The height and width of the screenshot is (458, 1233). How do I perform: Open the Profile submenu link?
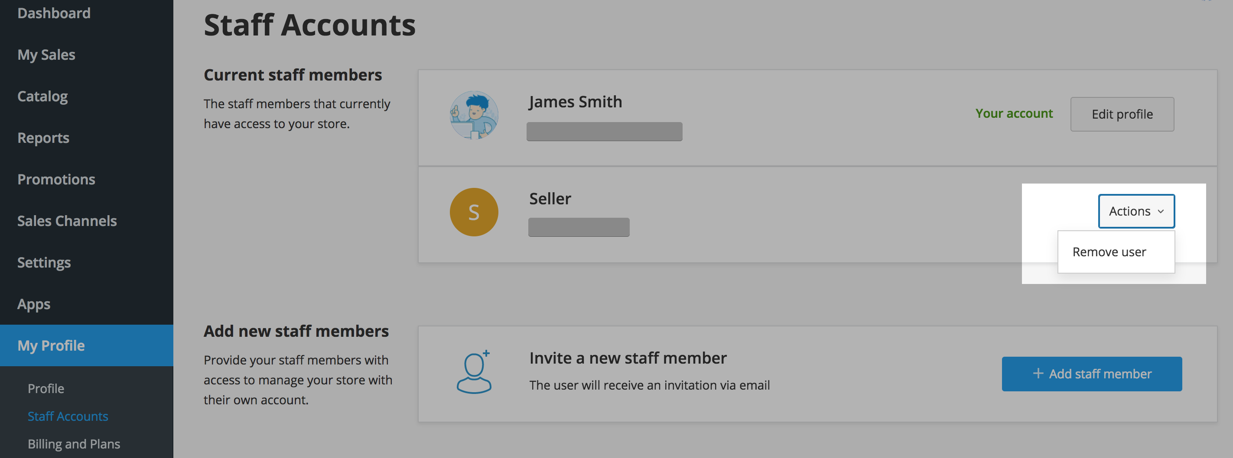pyautogui.click(x=46, y=389)
